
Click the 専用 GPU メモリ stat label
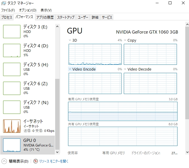(x=113, y=153)
